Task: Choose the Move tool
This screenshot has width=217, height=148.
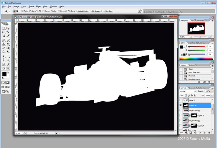Action: click(8, 28)
